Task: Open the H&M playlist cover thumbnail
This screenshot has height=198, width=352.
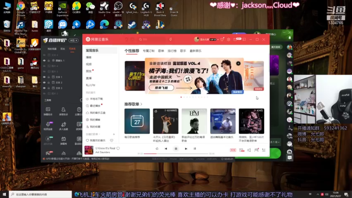Action: point(194,121)
